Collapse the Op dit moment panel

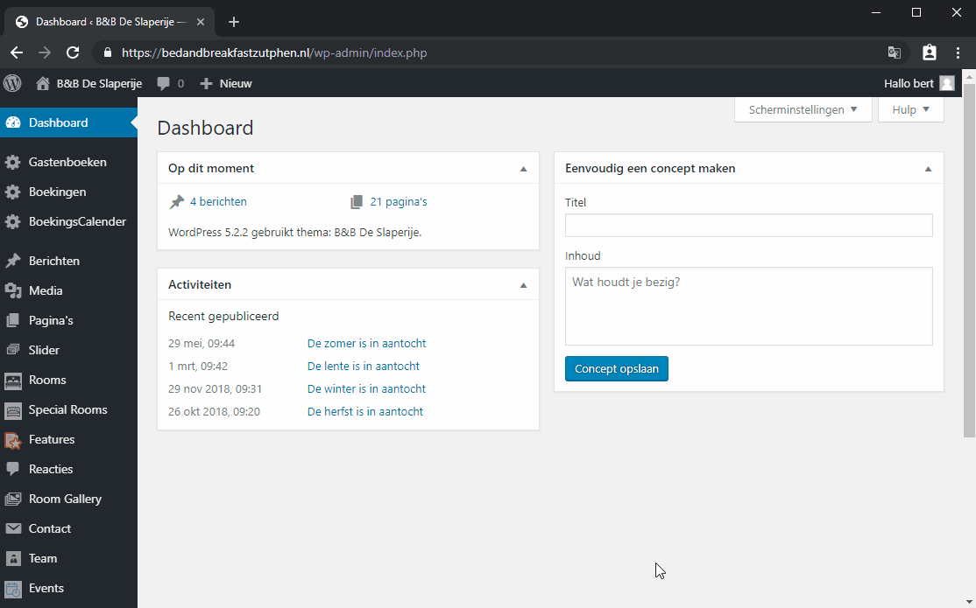[x=523, y=169]
